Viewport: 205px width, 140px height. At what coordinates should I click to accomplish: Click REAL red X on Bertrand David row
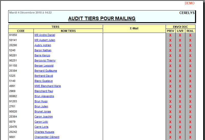click(x=190, y=76)
